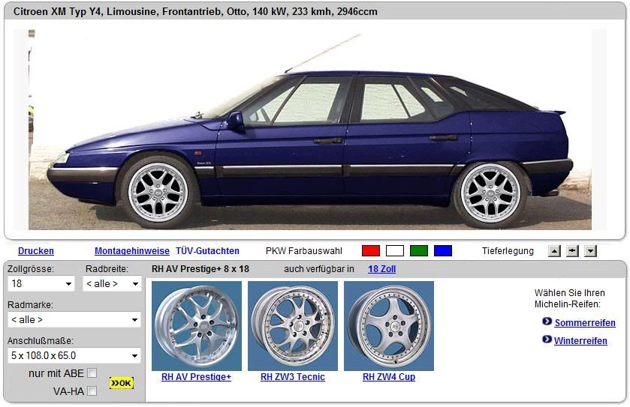Click the 'PKW Farbauswahl' label
The width and height of the screenshot is (630, 407).
pos(304,251)
